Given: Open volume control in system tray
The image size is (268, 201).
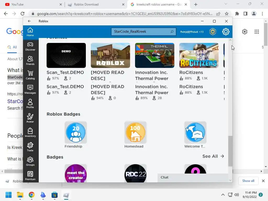Looking at the screenshot, I should pyautogui.click(x=237, y=195).
